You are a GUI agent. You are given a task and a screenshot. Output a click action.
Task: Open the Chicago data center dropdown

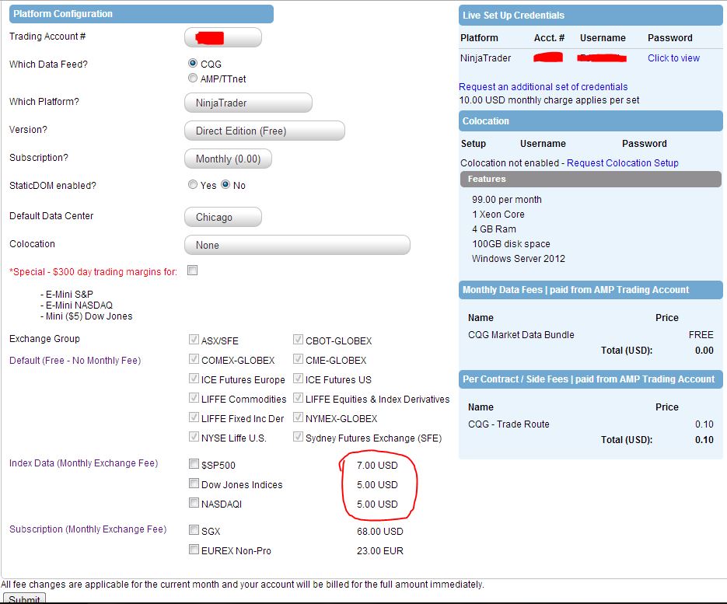tap(223, 217)
